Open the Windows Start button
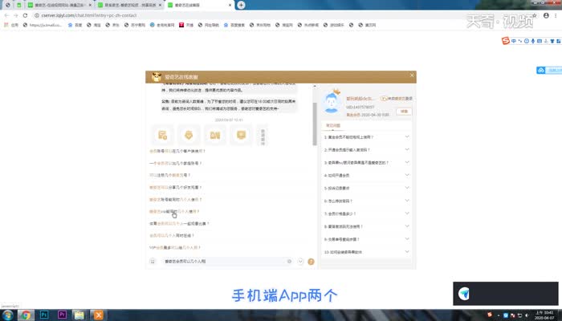 click(7, 315)
